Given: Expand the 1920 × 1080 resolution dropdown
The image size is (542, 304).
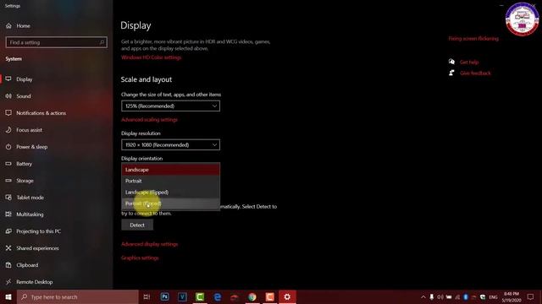Looking at the screenshot, I should (x=170, y=144).
